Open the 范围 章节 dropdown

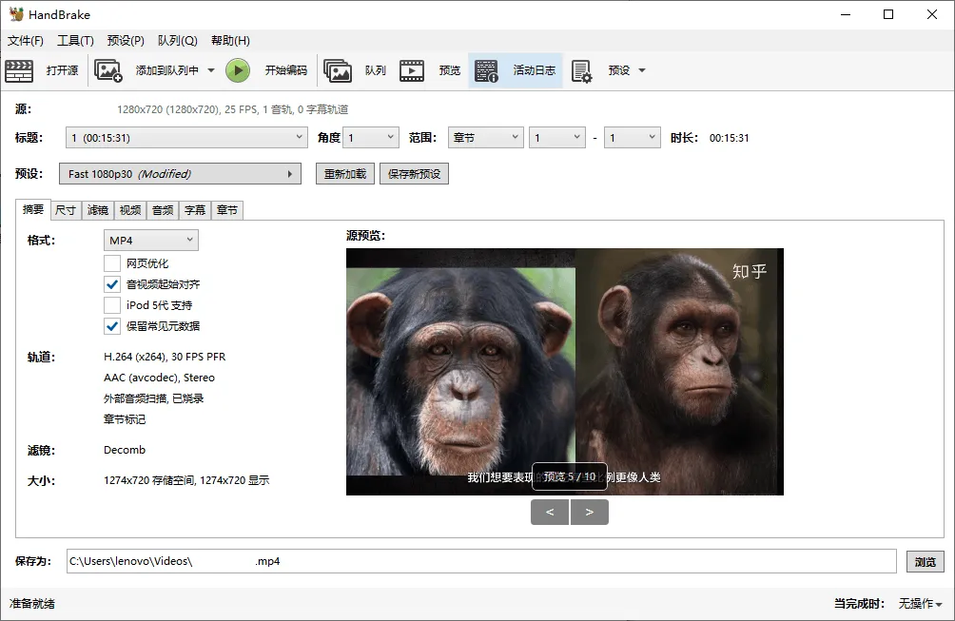pos(485,137)
